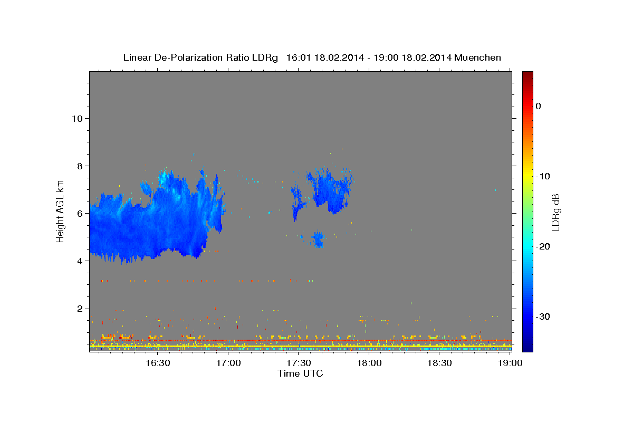Click the dark red top of the colorbar
This screenshot has width=633, height=422.
527,76
